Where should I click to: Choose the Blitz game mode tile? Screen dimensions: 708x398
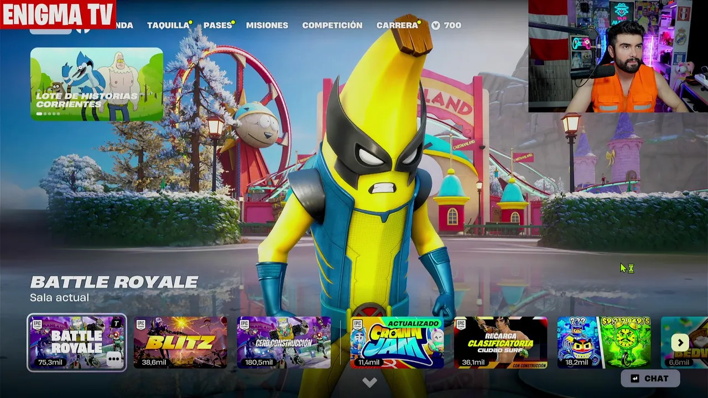pyautogui.click(x=180, y=342)
